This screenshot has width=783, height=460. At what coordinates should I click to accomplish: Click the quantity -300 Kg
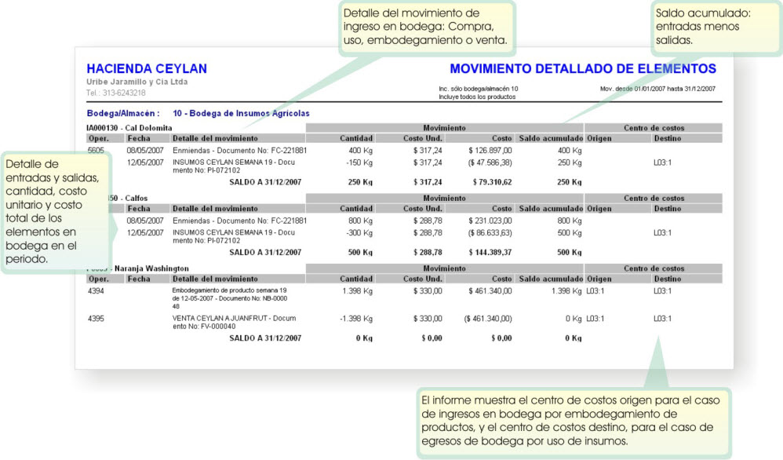click(359, 232)
